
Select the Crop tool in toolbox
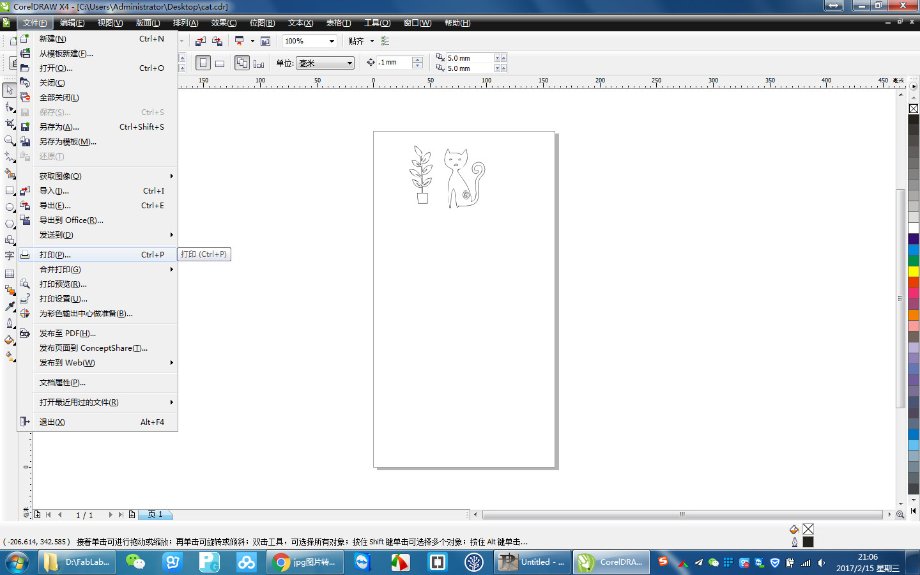(10, 123)
